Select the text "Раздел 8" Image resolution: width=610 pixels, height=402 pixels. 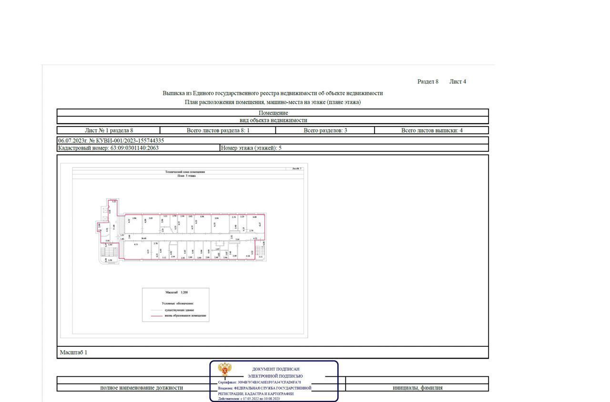[428, 82]
